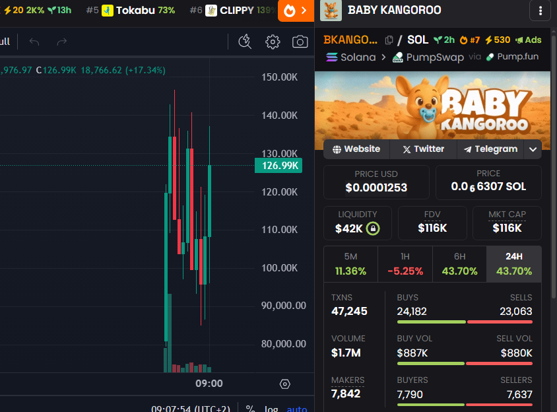The height and width of the screenshot is (412, 557).
Task: Toggle percent scale on chart
Action: click(x=250, y=409)
